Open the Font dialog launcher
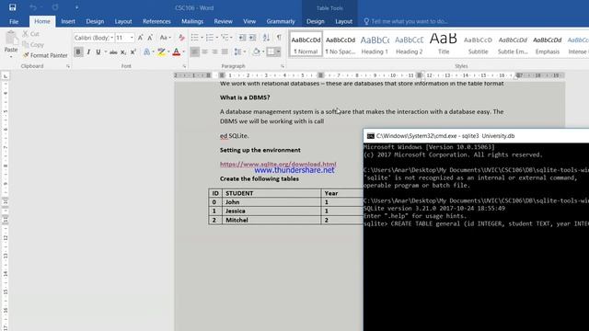589x331 pixels. point(184,66)
